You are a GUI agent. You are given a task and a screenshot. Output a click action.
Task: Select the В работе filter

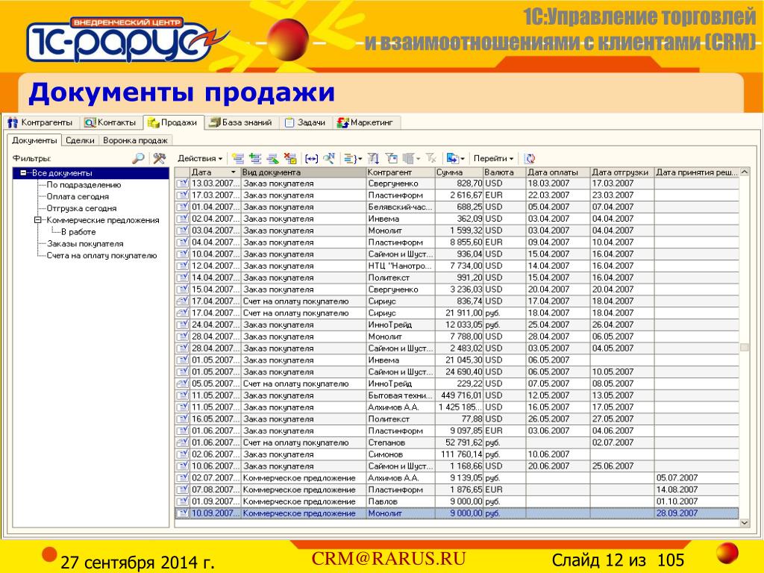78,232
